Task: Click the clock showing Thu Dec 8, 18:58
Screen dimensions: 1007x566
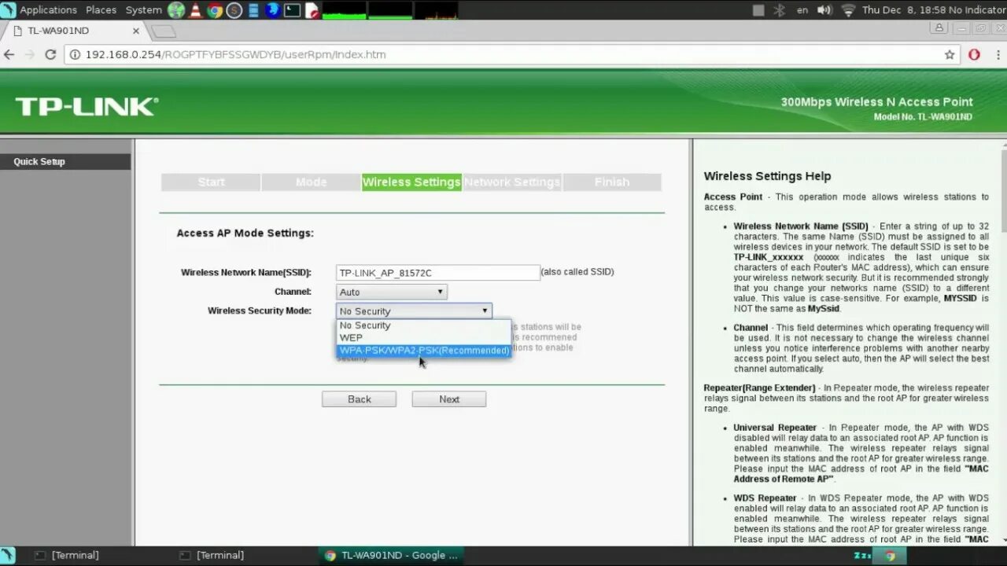Action: (903, 10)
